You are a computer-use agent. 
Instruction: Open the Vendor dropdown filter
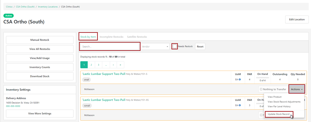(155, 46)
